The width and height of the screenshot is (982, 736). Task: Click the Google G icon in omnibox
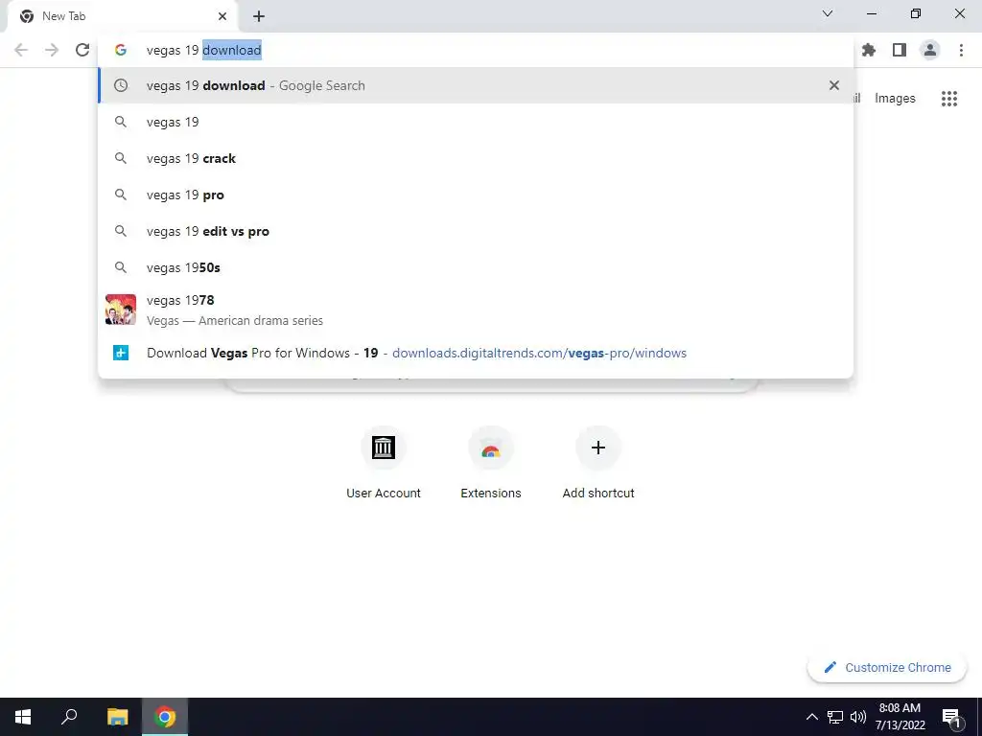[x=120, y=50]
